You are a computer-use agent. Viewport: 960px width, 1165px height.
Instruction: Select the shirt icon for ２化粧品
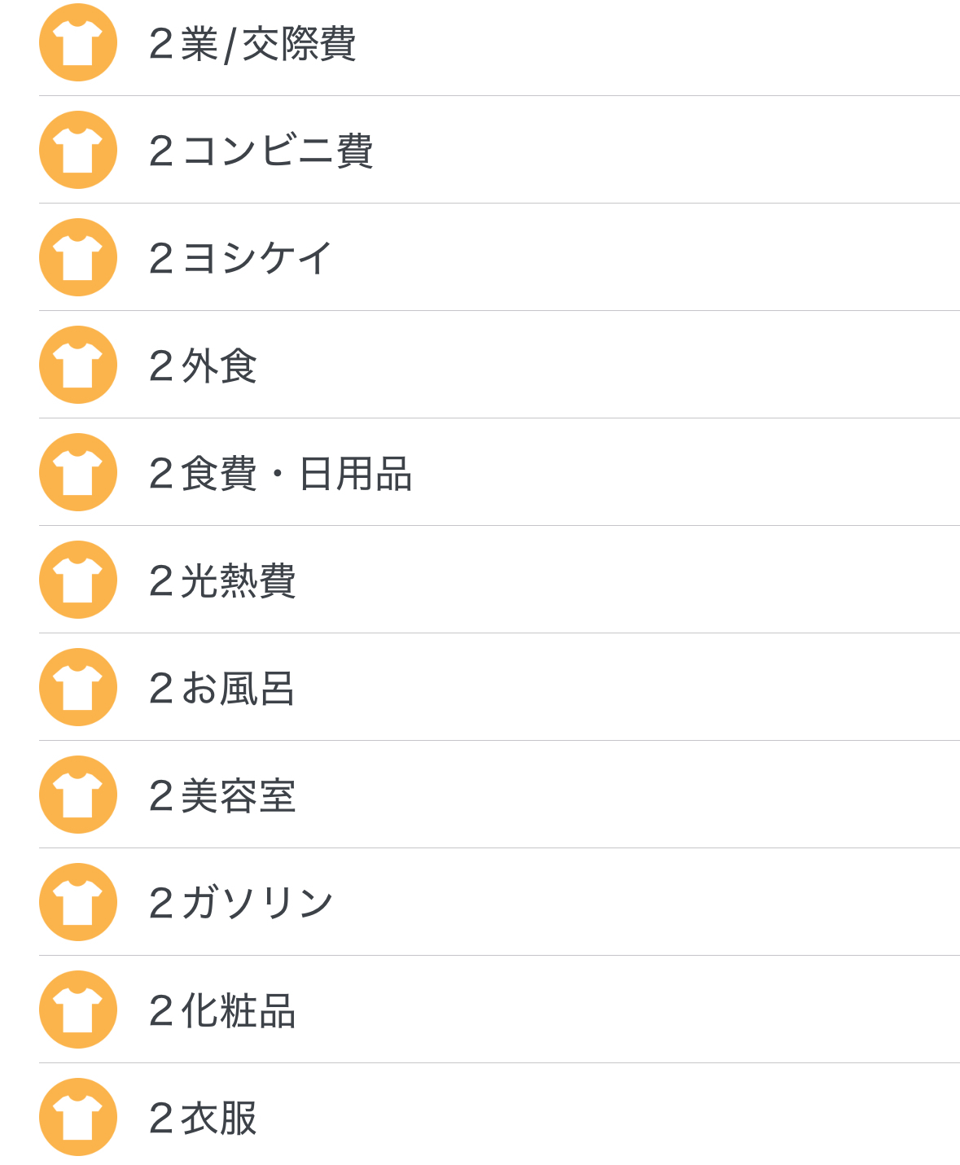[78, 1010]
